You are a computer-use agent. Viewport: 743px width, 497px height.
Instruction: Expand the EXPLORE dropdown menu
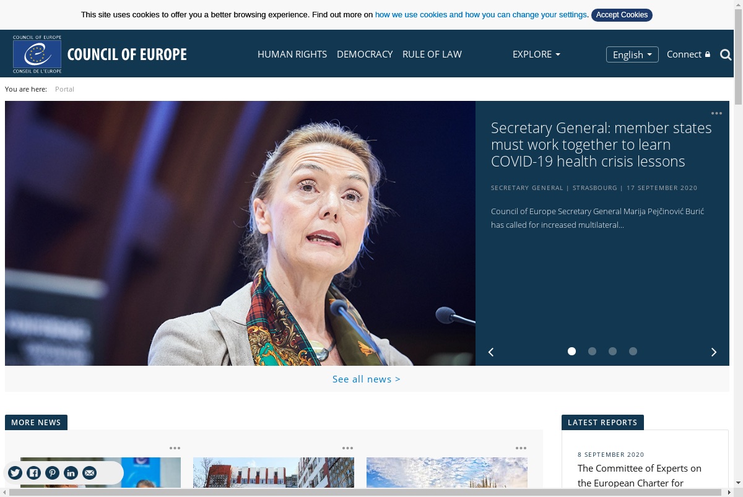(536, 54)
